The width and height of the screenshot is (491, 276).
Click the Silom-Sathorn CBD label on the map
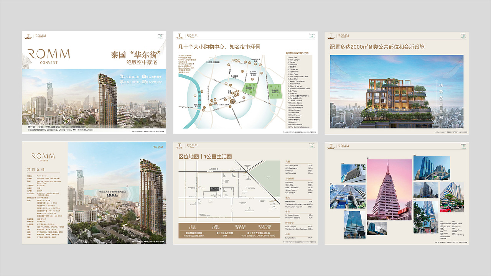pyautogui.click(x=221, y=105)
